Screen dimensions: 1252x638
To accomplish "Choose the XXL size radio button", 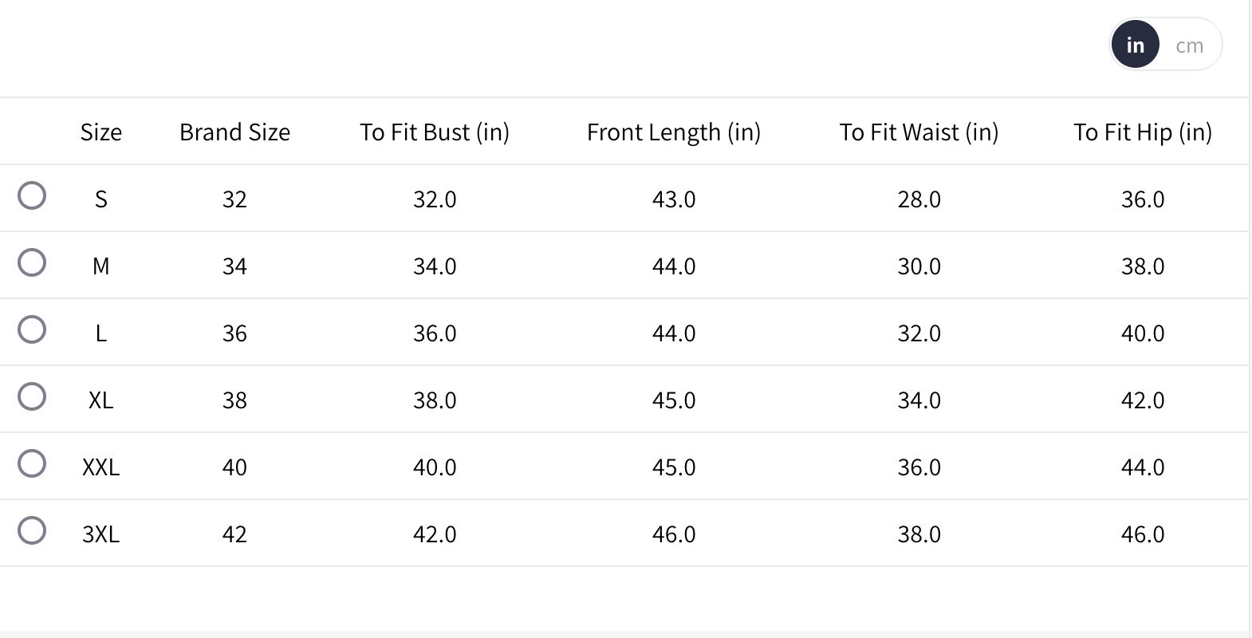I will tap(32, 463).
